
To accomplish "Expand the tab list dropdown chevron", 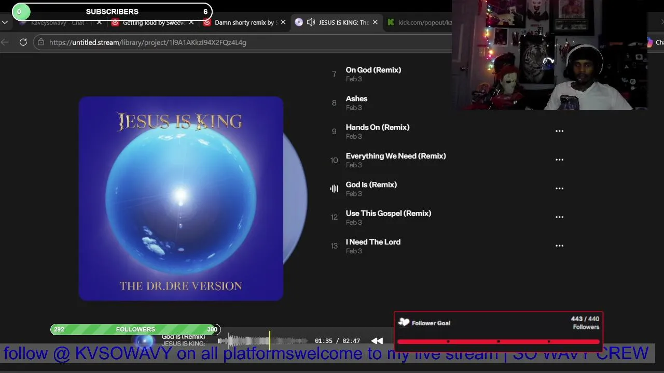I will 5,22.
